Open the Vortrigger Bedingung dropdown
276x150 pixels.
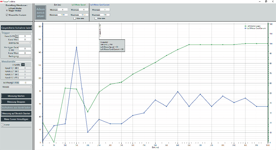16,56
